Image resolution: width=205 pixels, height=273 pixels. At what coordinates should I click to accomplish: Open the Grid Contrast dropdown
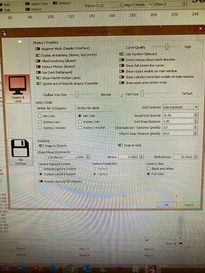click(180, 107)
